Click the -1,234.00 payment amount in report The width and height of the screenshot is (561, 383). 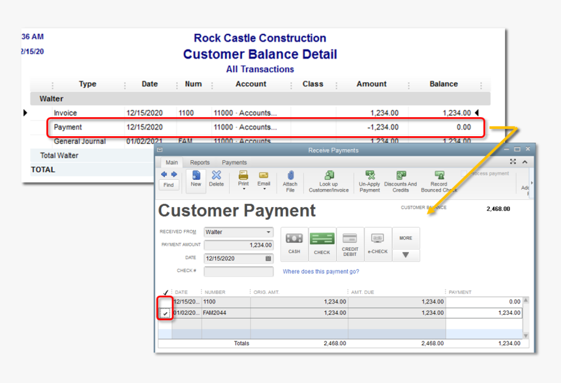tap(383, 127)
